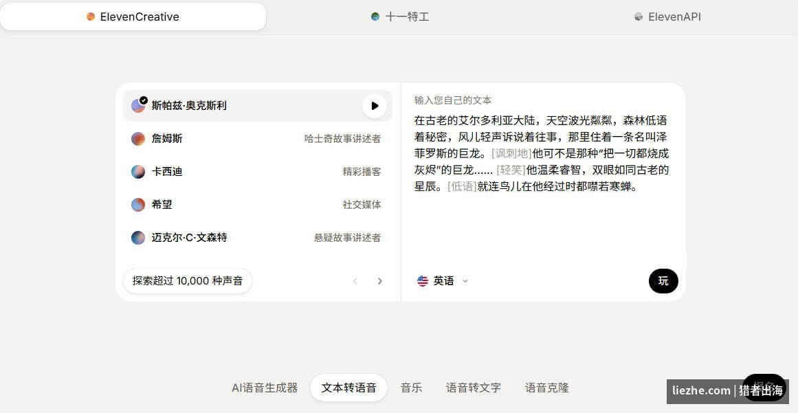The image size is (798, 413).
Task: Go to next voice page arrow
Action: (379, 281)
